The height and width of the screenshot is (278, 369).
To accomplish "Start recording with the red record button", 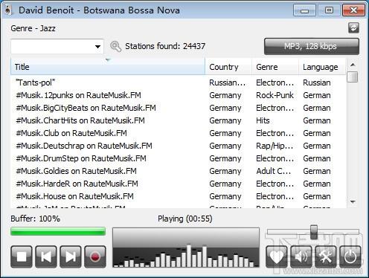I will tap(95, 256).
